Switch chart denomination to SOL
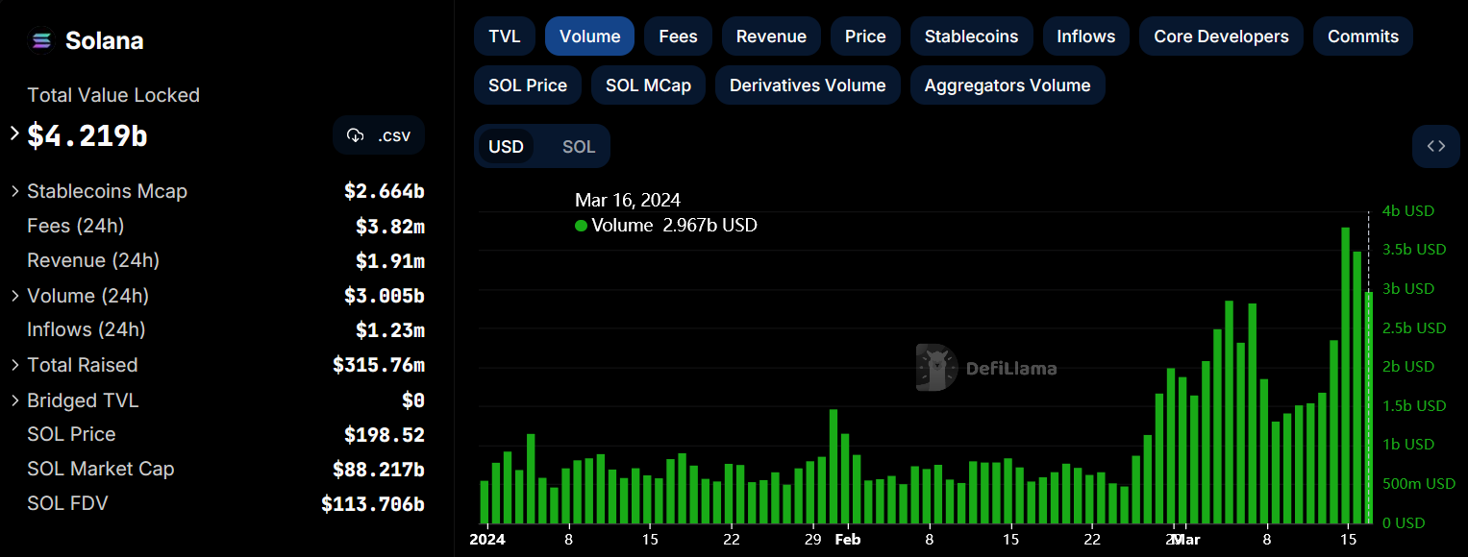Image resolution: width=1468 pixels, height=557 pixels. 579,147
